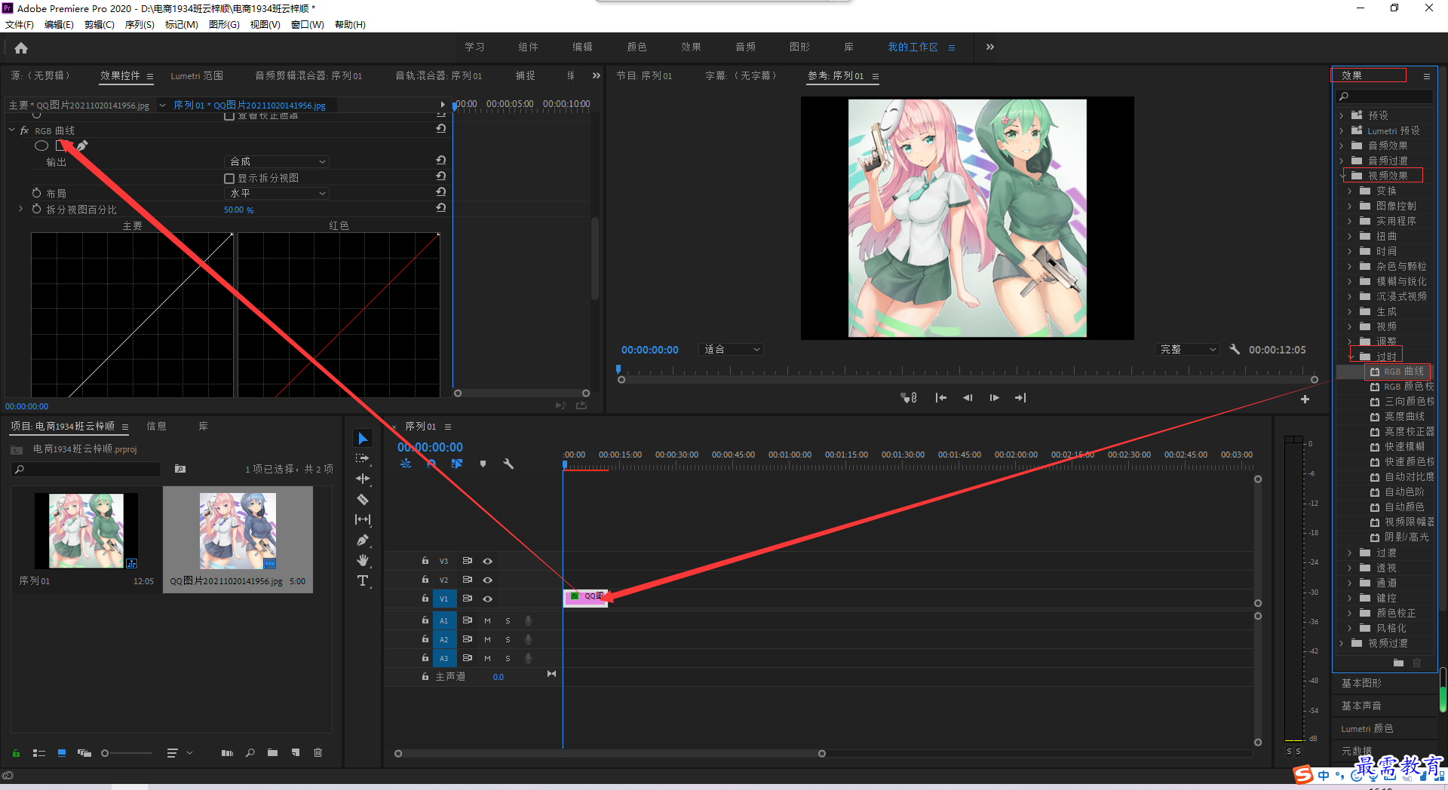The image size is (1448, 790).
Task: Expand the 视频过渡 folder
Action: coord(1341,643)
